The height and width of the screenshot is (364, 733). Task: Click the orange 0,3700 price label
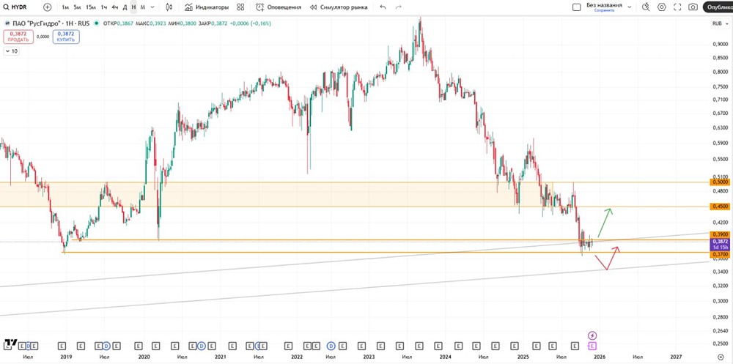click(719, 253)
